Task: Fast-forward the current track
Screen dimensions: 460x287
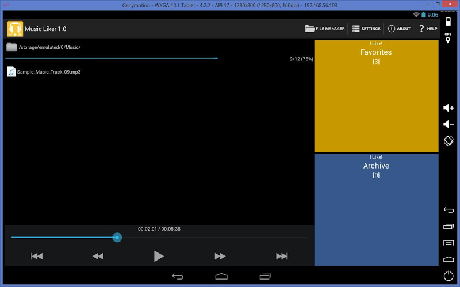Action: (220, 256)
